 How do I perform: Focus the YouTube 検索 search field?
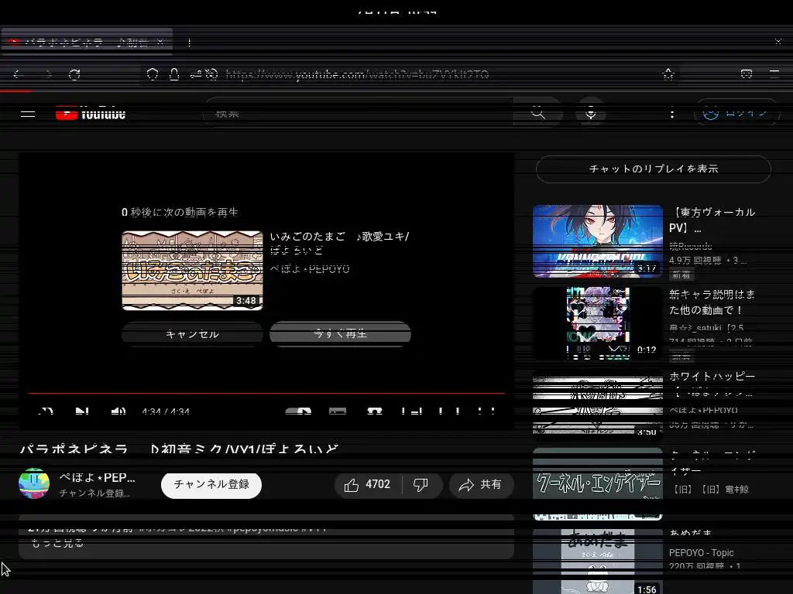[358, 113]
